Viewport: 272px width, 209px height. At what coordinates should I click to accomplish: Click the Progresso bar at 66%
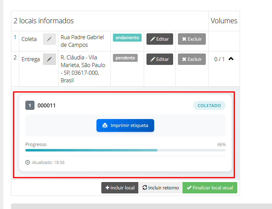(125, 150)
